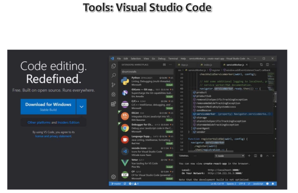Click 'Ln 43, Col 19' in status bar
This screenshot has height=193, width=298.
coord(217,184)
